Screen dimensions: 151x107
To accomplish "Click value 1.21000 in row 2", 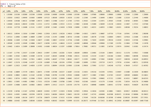I will (x=118, y=18).
